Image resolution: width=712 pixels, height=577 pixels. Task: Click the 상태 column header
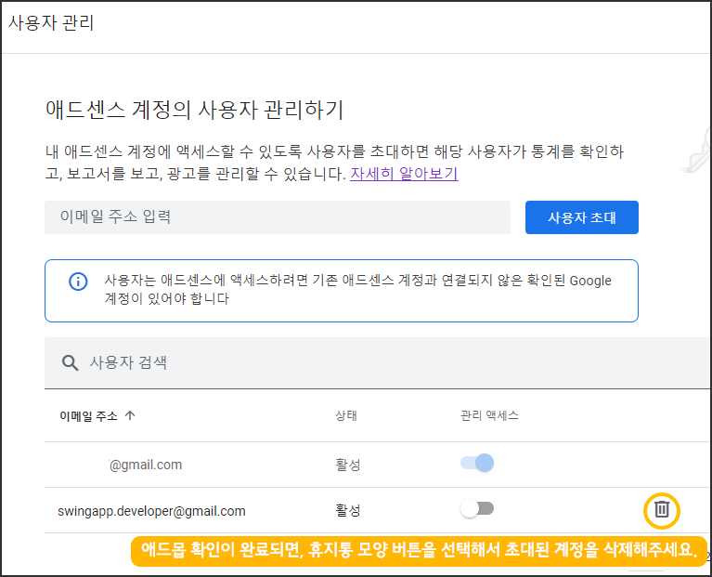click(346, 416)
